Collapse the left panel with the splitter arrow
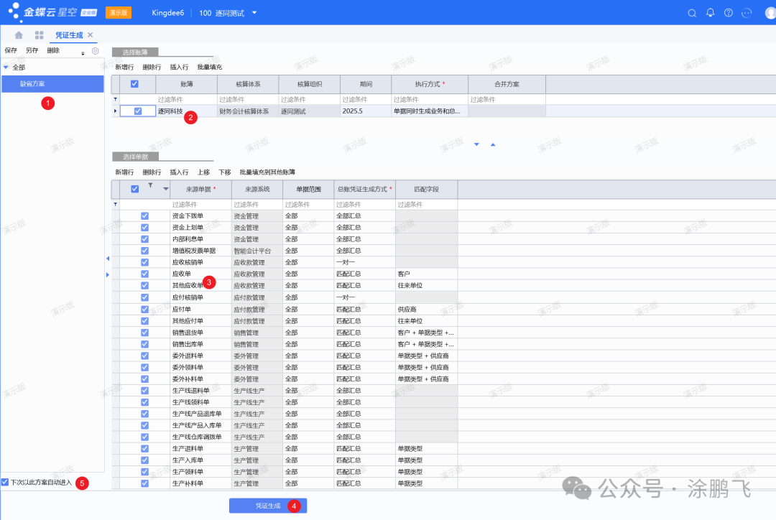 coord(107,259)
